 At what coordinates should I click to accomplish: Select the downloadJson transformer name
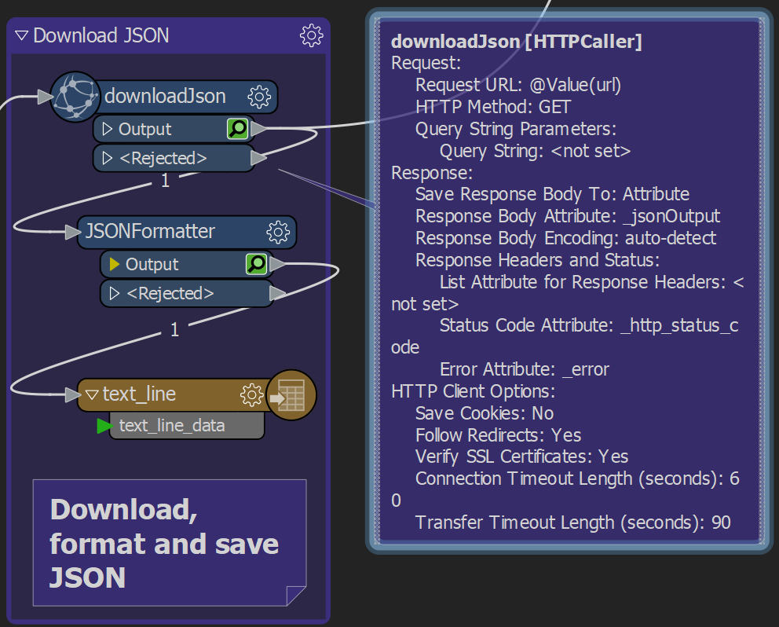(x=165, y=96)
